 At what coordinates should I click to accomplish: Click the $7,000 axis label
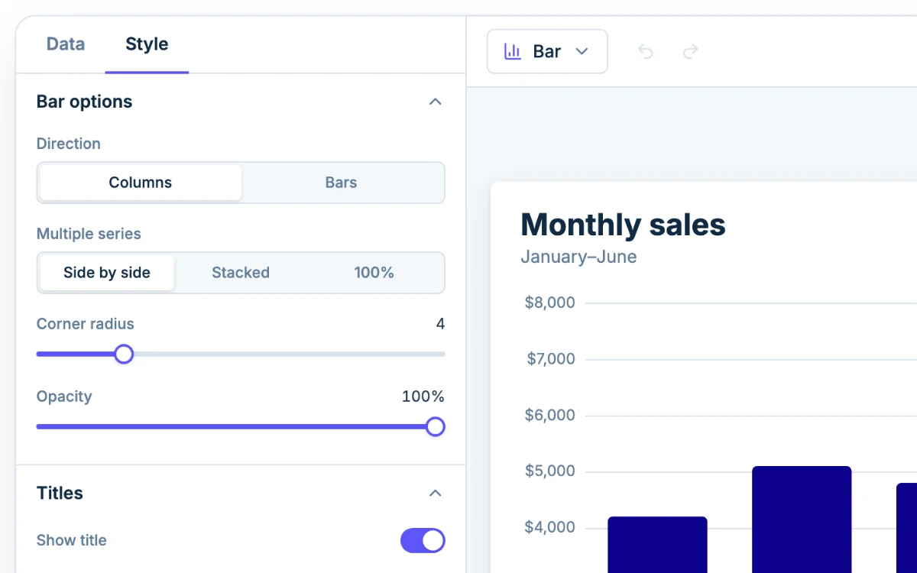pos(550,359)
